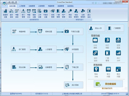Click the 下载记录 flowchart button
The width and height of the screenshot is (129, 96).
(74, 67)
